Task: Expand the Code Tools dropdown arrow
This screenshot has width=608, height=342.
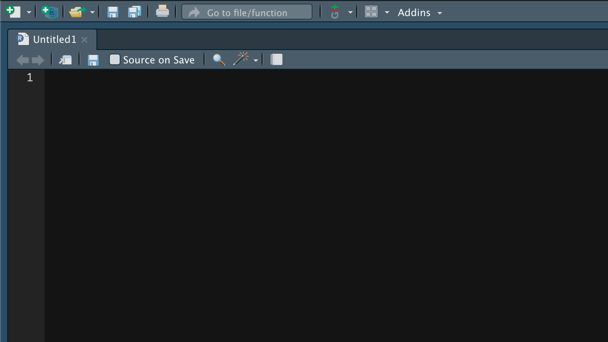Action: [x=256, y=61]
